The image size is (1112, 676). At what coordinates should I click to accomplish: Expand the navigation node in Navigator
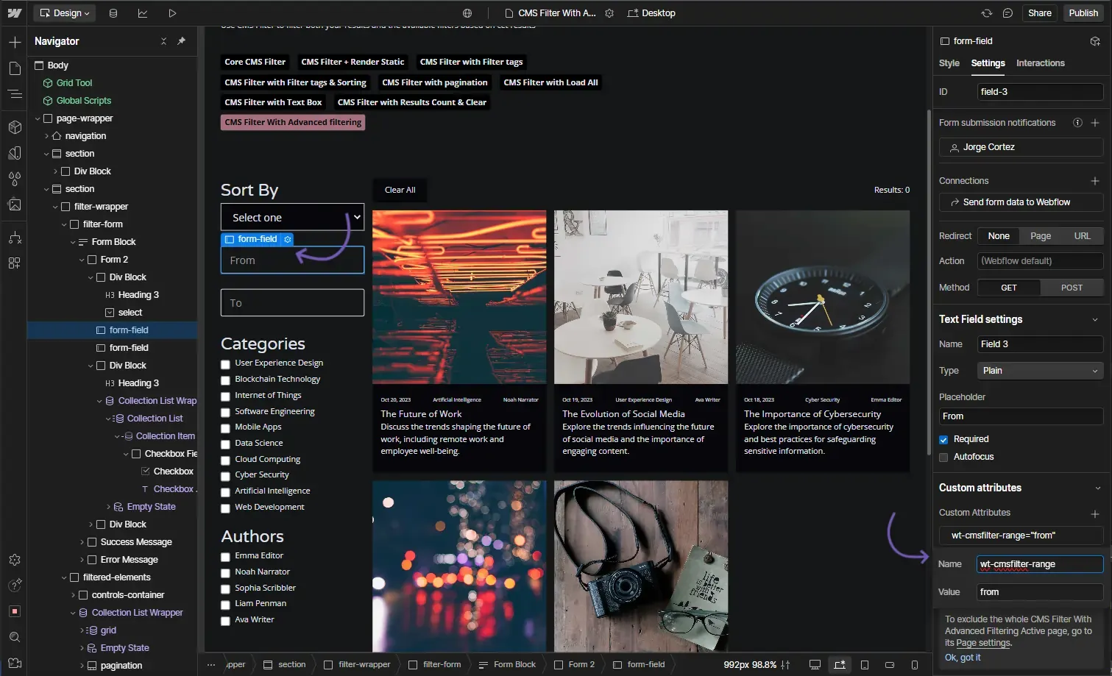(46, 136)
